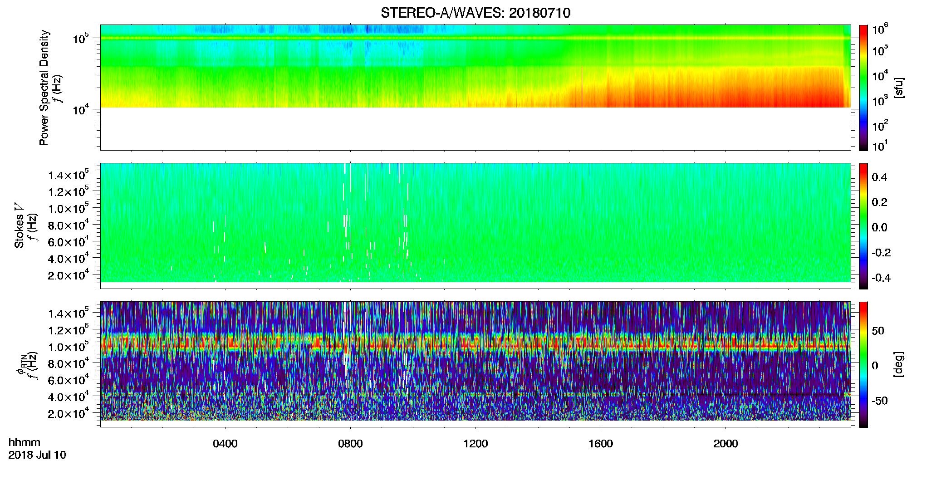Click the phi RTN f (Hz) axis label
The height and width of the screenshot is (490, 951).
click(27, 365)
